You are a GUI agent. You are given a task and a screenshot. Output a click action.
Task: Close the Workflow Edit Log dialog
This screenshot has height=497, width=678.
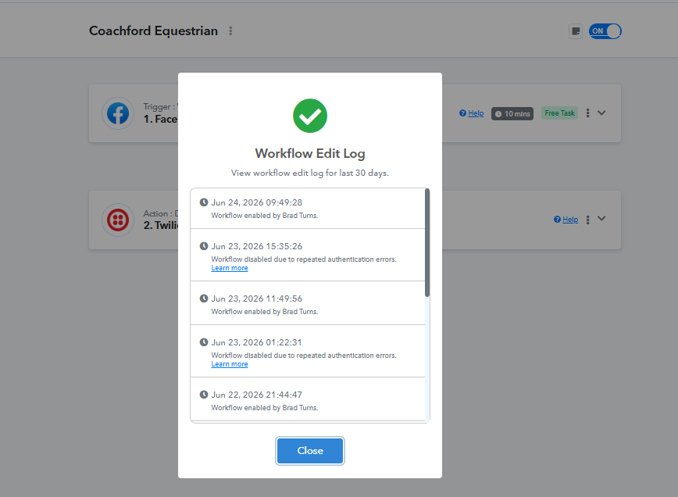(x=310, y=451)
